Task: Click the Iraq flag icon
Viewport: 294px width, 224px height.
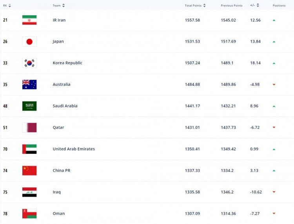Action: 29,192
